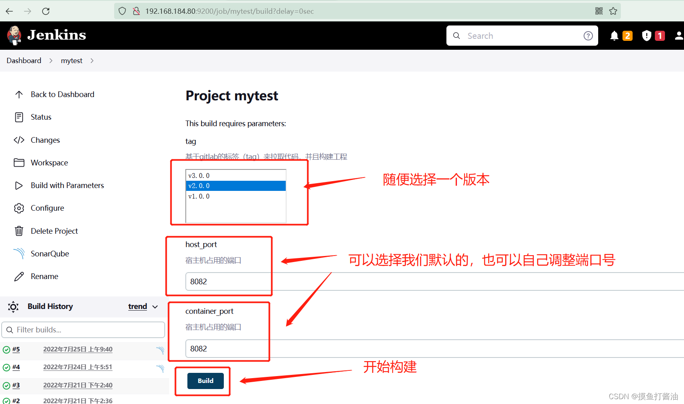Click the SonarQube wave icon in the sidebar
The image size is (684, 404).
(x=19, y=254)
